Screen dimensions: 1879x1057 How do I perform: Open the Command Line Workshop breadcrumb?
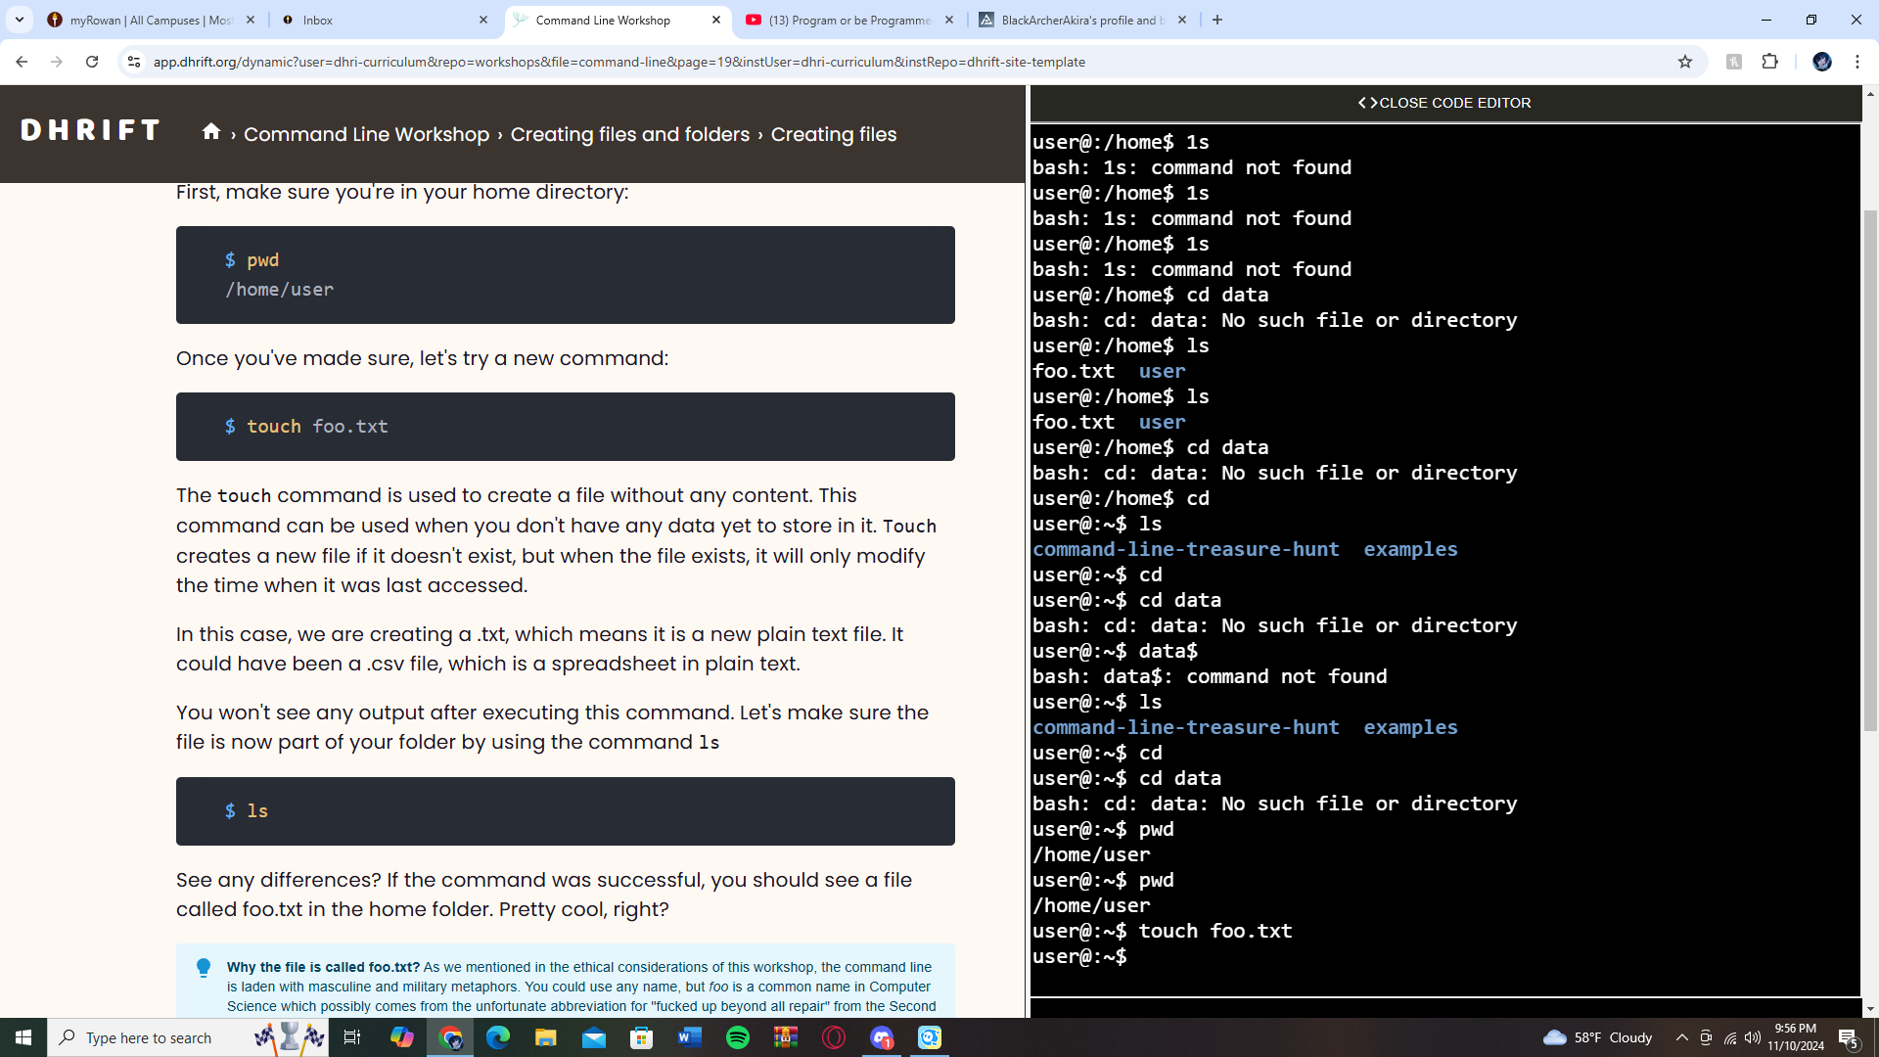point(366,134)
